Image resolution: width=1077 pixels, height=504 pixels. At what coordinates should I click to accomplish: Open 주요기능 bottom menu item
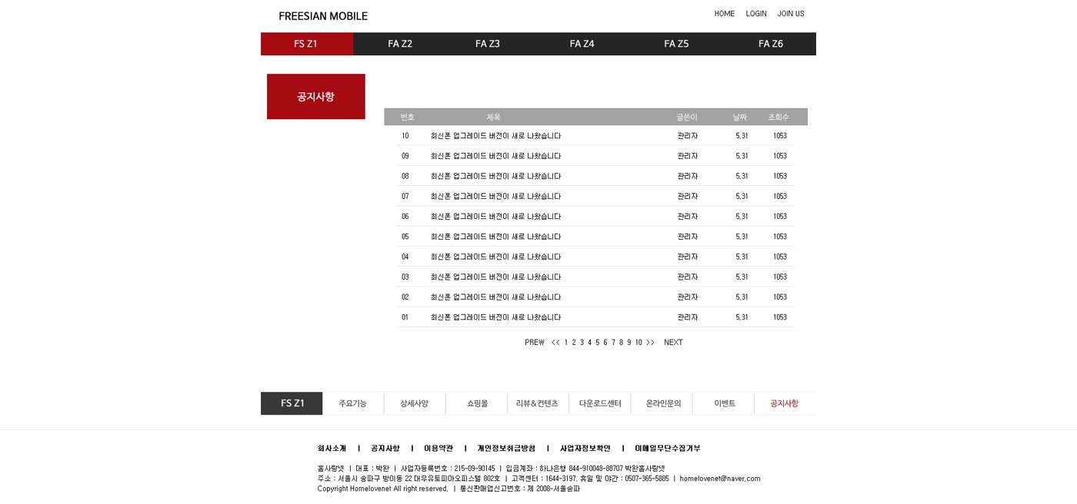click(353, 403)
